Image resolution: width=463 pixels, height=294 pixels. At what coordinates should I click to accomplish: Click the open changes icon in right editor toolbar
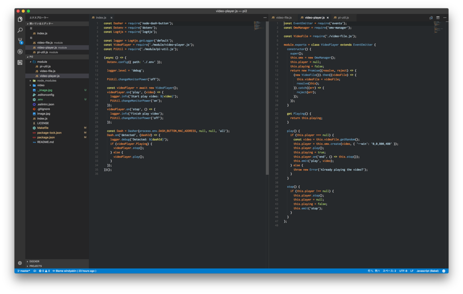coord(431,18)
